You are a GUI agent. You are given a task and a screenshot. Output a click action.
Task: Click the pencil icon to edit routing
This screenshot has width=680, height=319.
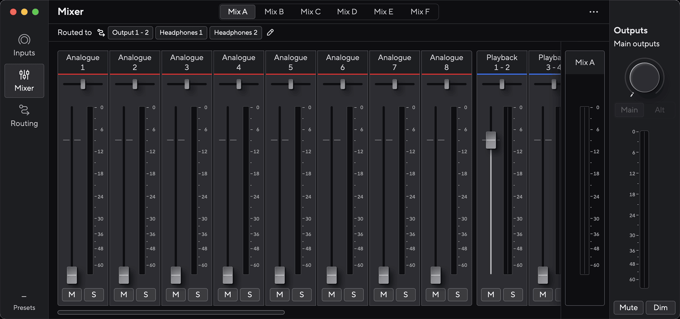270,32
